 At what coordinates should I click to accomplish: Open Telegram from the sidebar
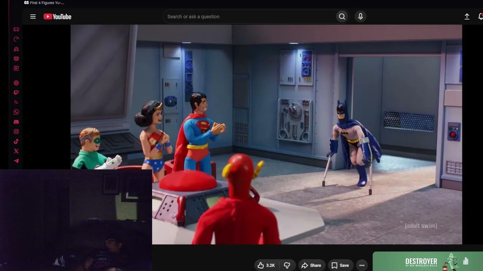(x=16, y=161)
